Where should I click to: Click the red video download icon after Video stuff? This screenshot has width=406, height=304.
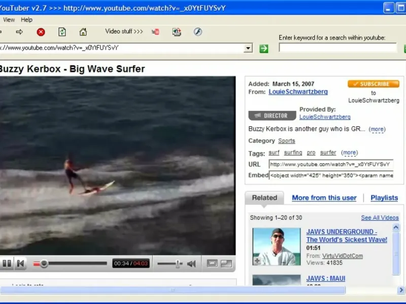click(x=156, y=32)
